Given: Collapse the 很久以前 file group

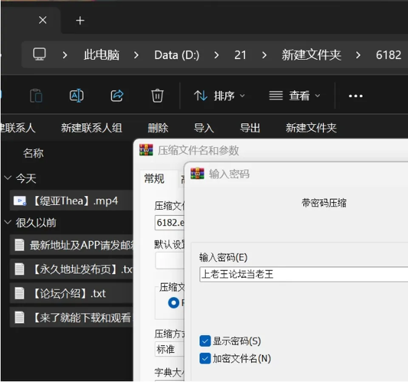Looking at the screenshot, I should (8, 222).
